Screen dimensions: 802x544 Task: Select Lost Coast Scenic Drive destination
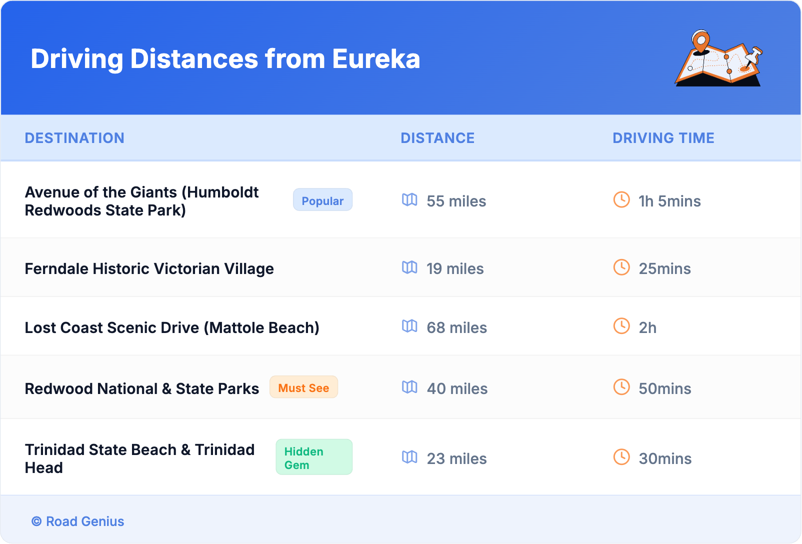point(171,327)
